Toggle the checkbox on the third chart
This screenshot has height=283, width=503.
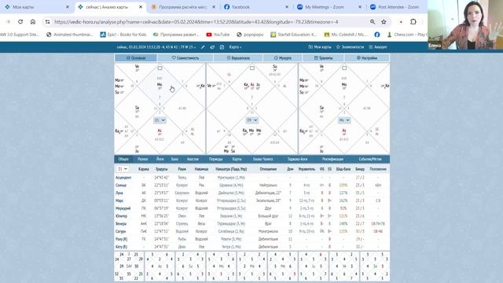(344, 68)
